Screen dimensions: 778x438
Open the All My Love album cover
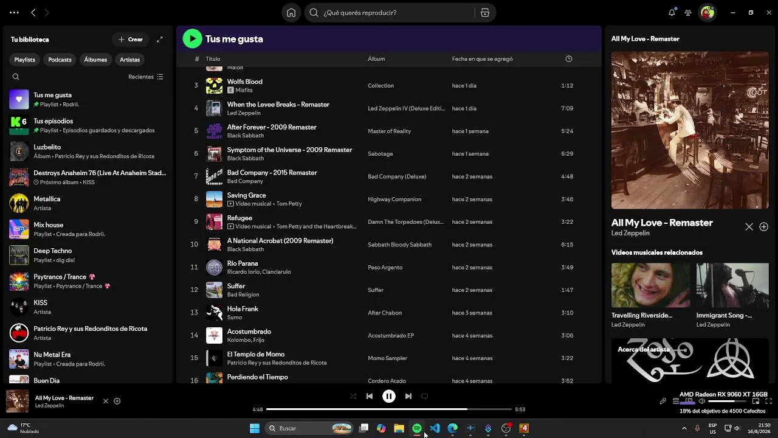[690, 130]
